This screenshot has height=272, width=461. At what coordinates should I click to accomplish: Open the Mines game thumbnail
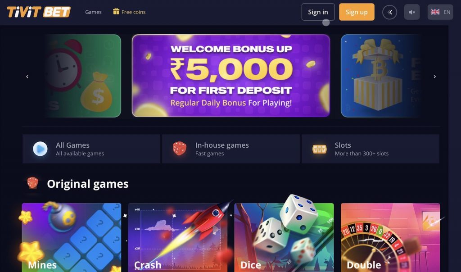pyautogui.click(x=72, y=238)
